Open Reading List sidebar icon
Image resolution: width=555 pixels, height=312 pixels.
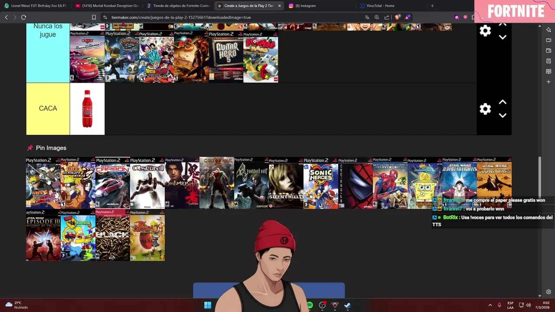coord(548,71)
